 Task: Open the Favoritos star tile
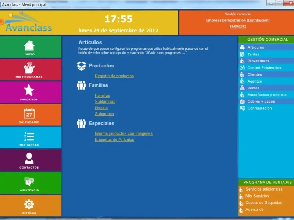point(31,92)
